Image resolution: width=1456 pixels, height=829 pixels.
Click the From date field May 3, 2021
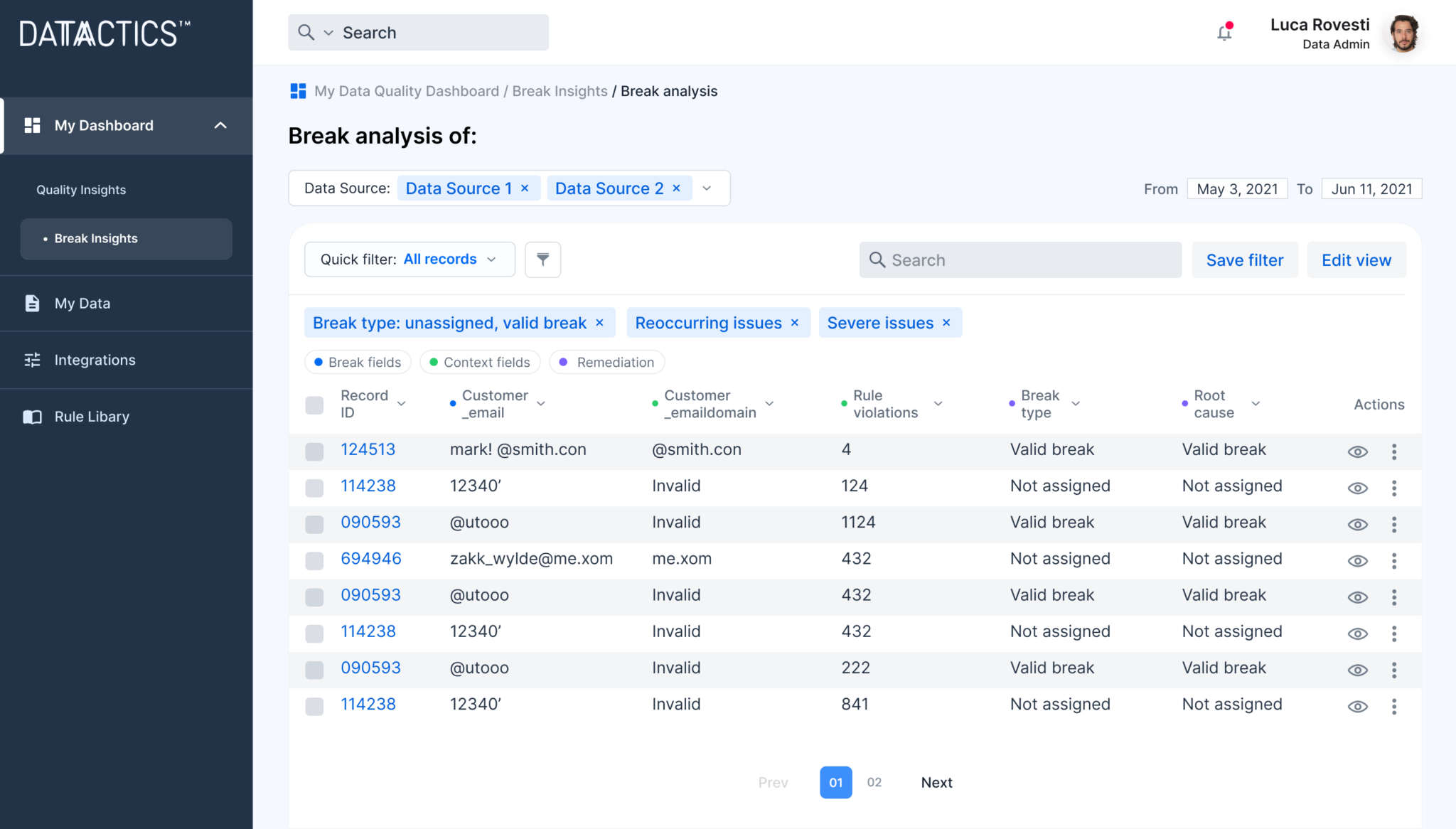coord(1237,189)
